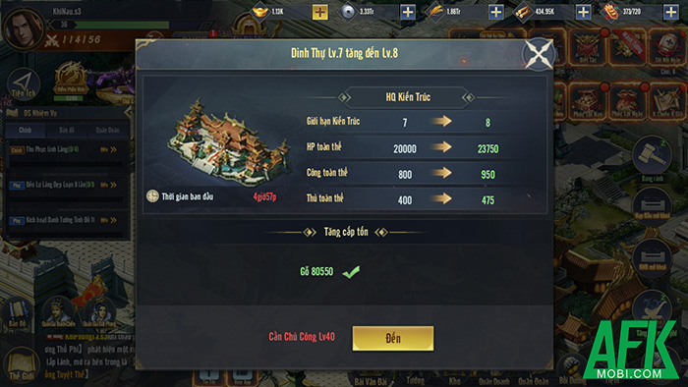
Task: Add wood resource via plus icon
Action: coord(583,12)
